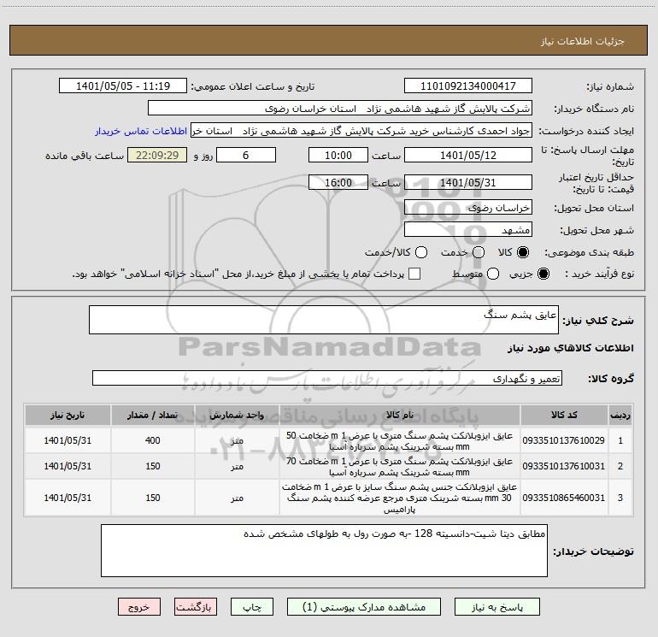
Task: Select the جزیی purchase type radio
Action: tap(543, 274)
